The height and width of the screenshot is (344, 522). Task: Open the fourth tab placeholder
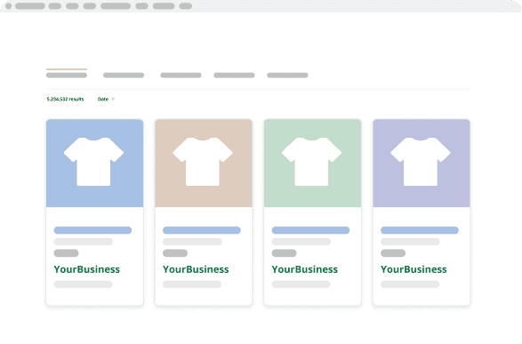click(x=234, y=76)
